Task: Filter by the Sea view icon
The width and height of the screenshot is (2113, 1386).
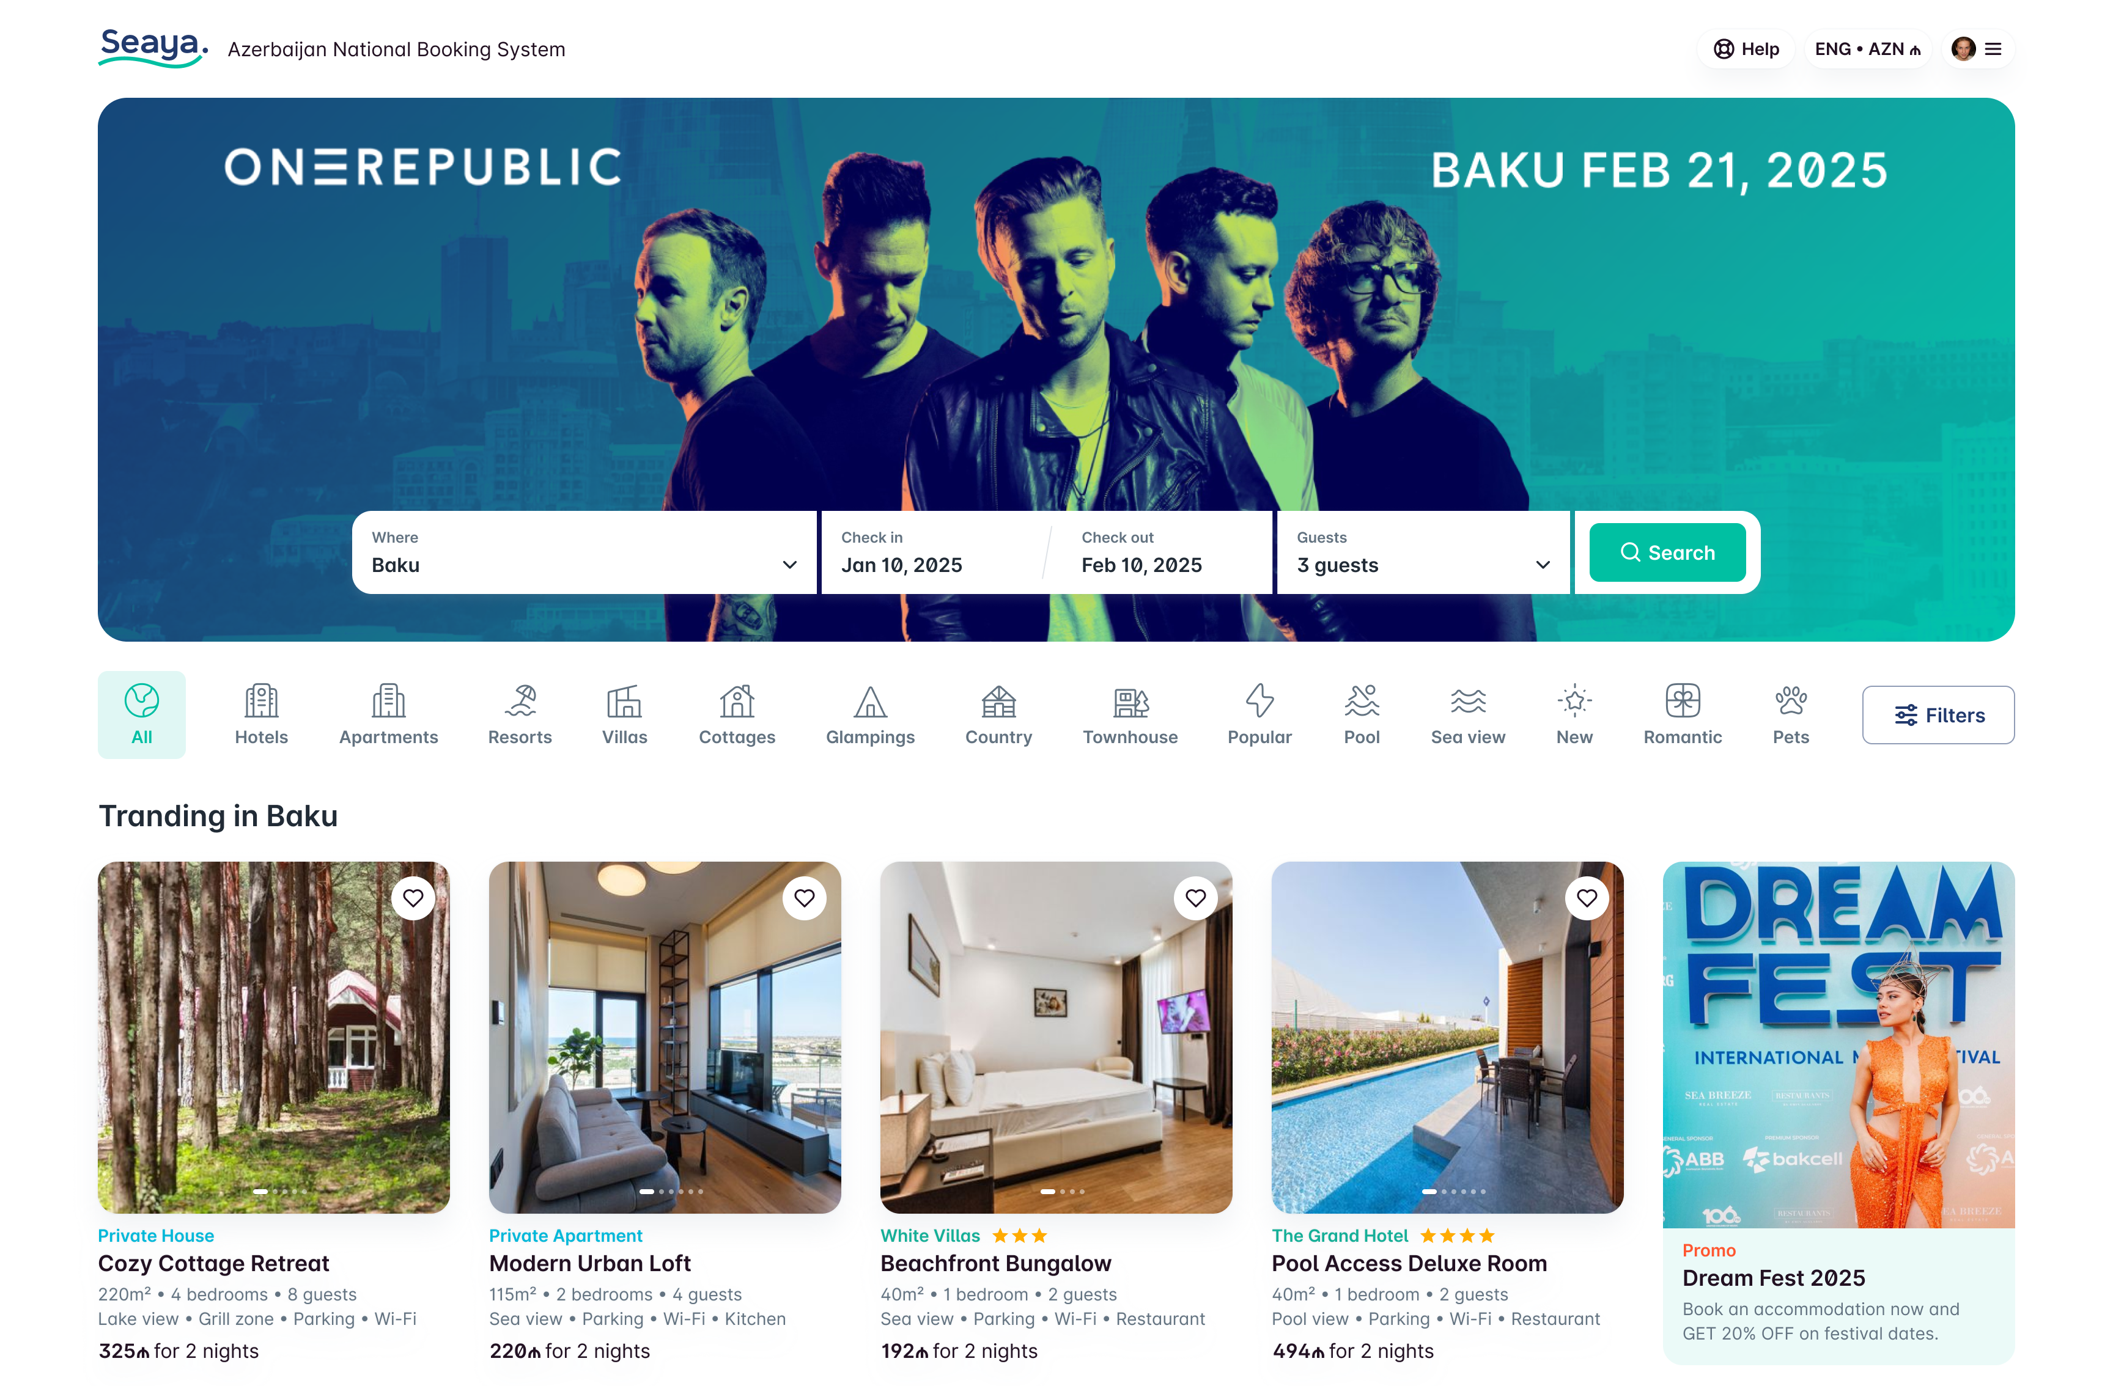Action: (1467, 701)
